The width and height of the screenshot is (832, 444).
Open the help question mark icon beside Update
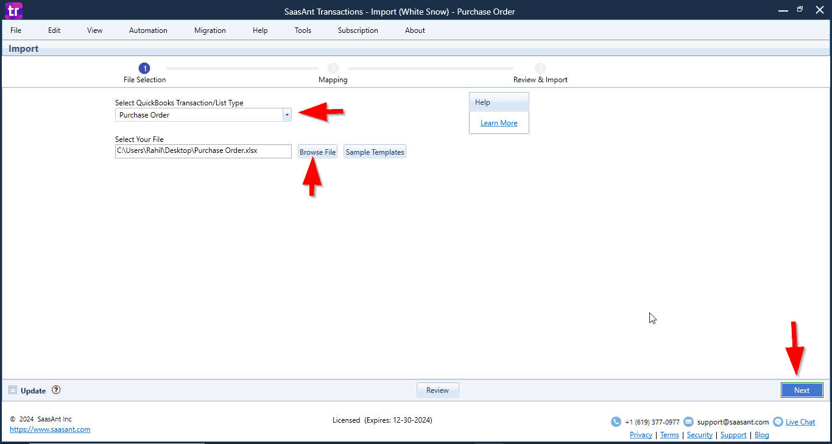(x=56, y=390)
